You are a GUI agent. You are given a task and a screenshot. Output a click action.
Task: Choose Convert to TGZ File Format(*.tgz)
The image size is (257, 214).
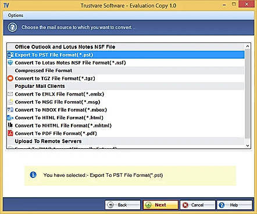(126, 79)
